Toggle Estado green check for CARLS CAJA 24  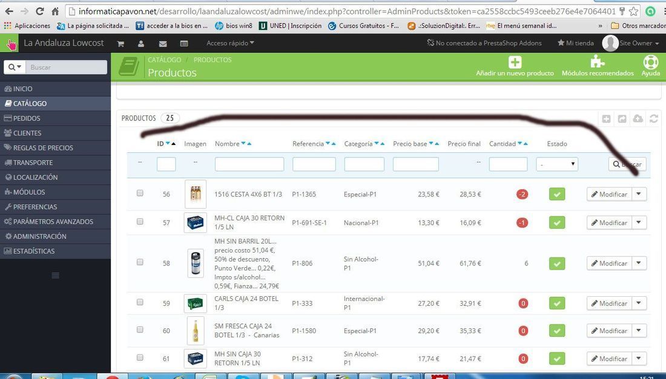557,303
